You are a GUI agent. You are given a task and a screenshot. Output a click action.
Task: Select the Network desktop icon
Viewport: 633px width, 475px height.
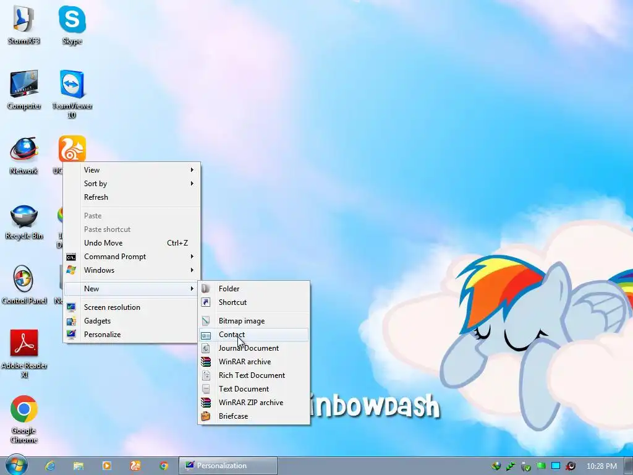[24, 155]
